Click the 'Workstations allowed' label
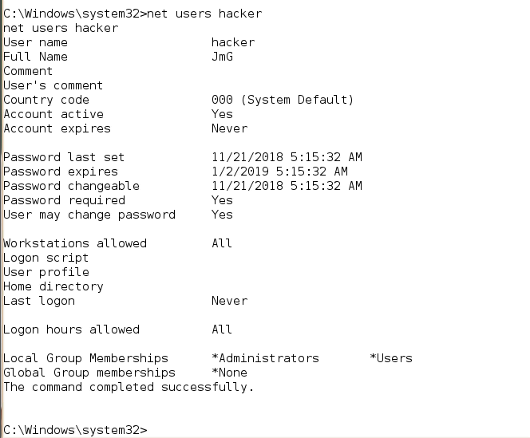The height and width of the screenshot is (438, 530). click(74, 243)
